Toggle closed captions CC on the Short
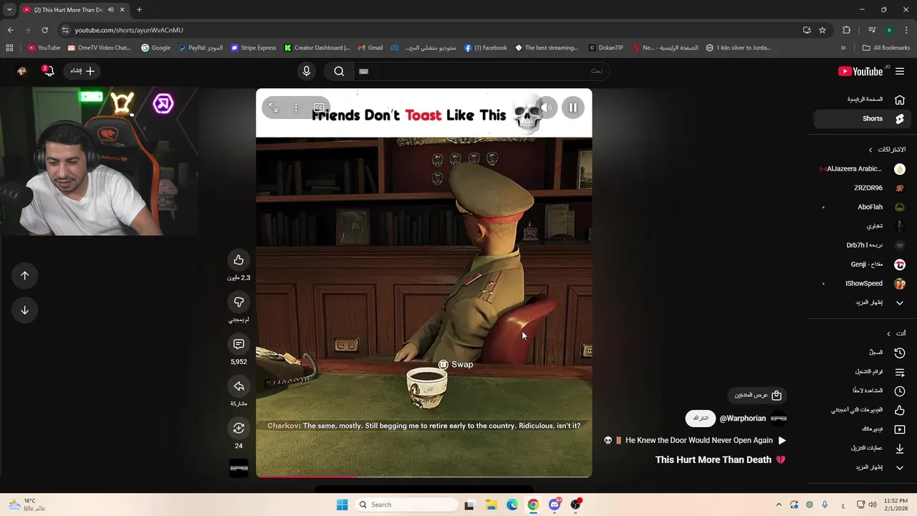The width and height of the screenshot is (917, 516). [319, 107]
